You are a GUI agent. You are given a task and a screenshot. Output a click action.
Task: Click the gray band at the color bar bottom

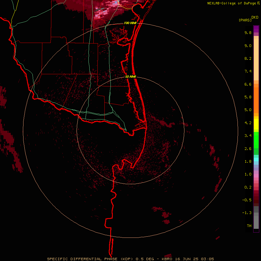point(256,221)
